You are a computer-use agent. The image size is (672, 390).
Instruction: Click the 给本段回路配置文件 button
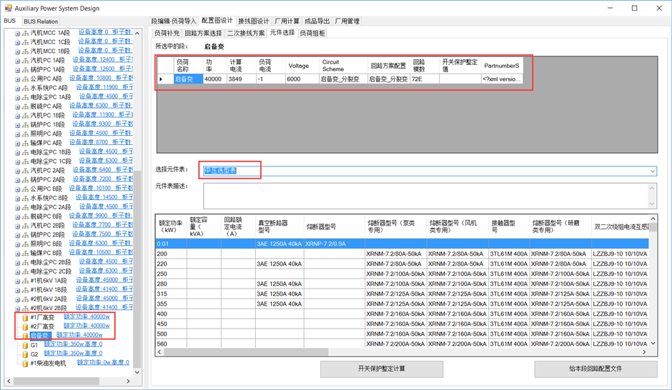[595, 369]
